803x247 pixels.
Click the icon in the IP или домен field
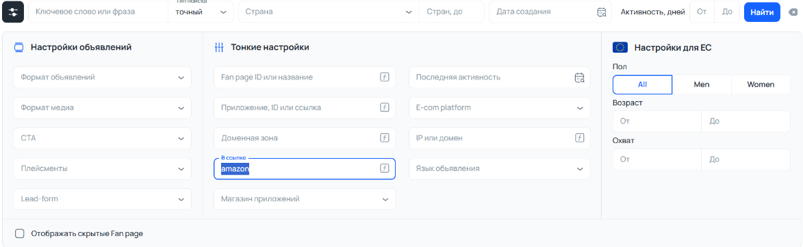[580, 138]
